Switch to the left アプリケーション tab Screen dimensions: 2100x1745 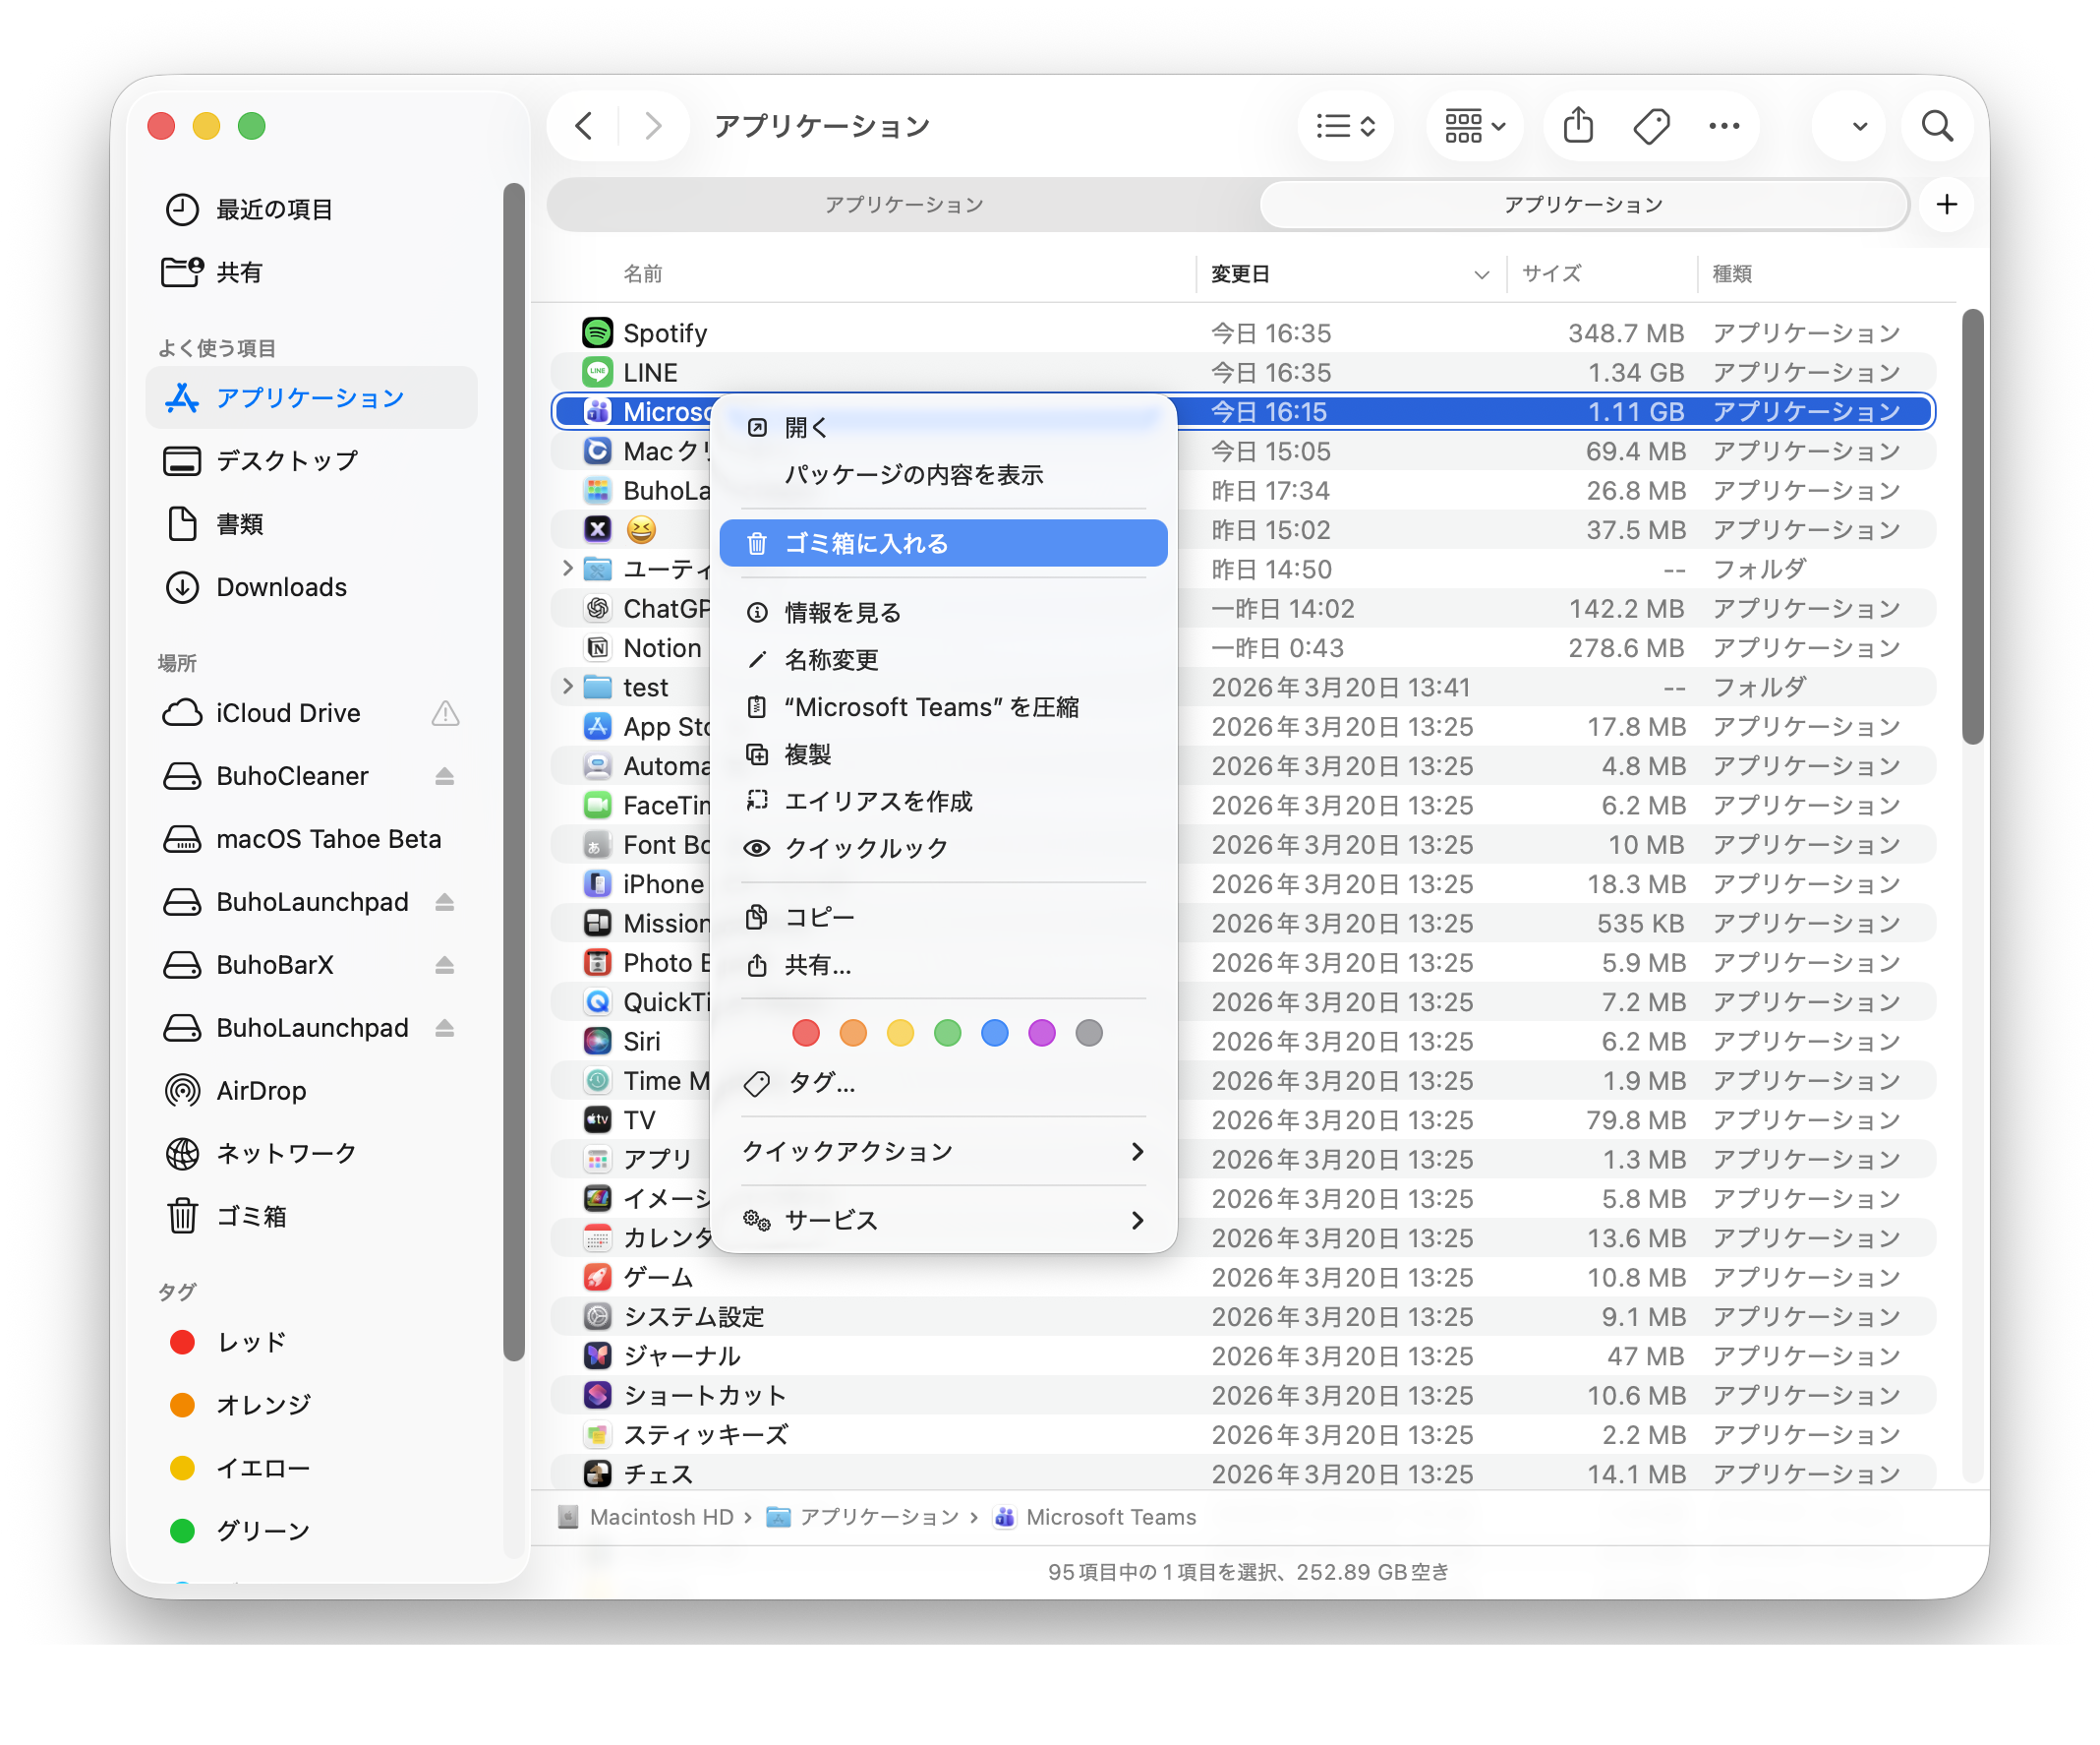904,206
